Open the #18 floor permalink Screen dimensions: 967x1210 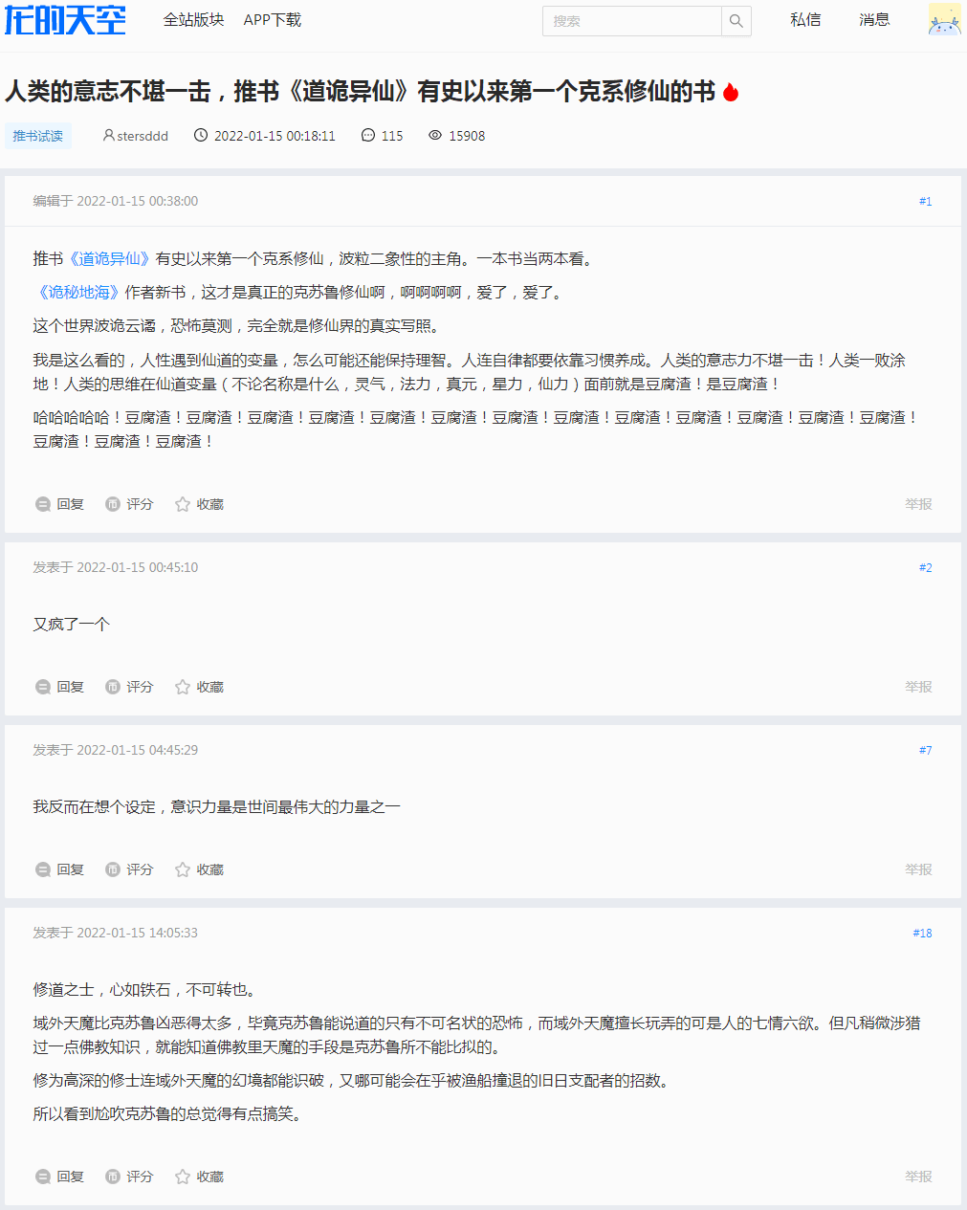[922, 933]
